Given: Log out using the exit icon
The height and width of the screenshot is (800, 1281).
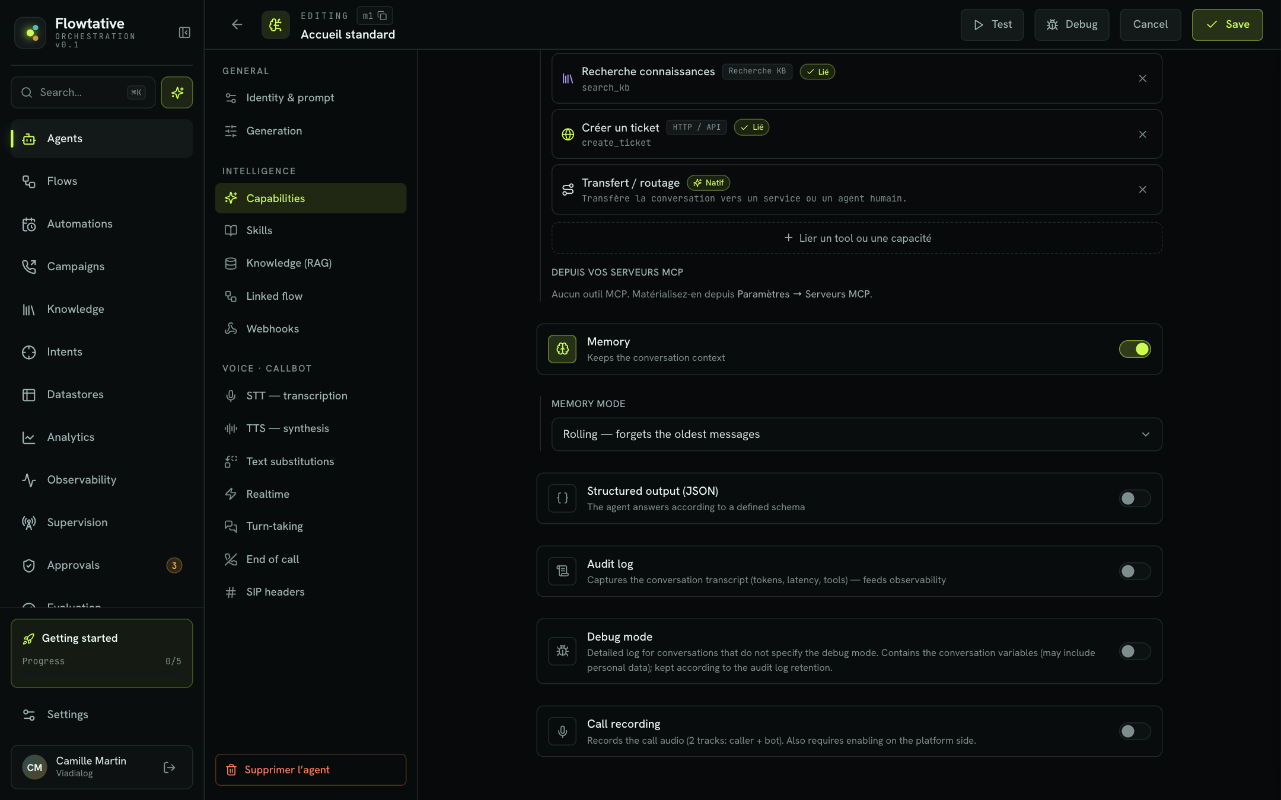Looking at the screenshot, I should click(x=169, y=767).
